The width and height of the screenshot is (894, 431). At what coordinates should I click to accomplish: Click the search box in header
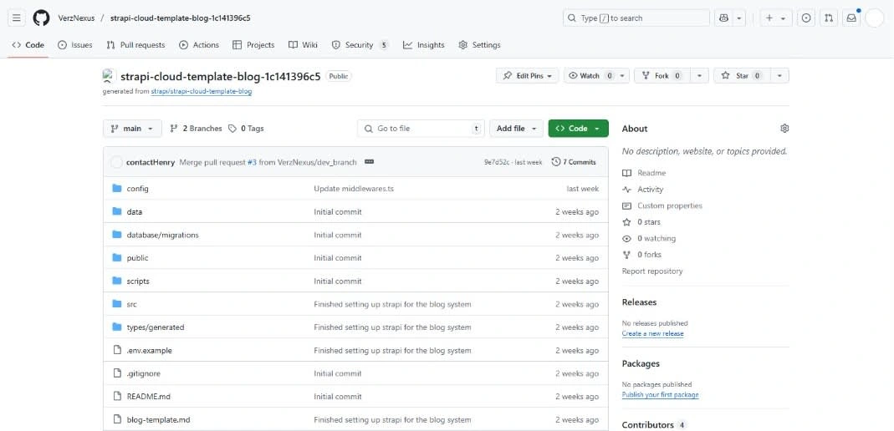click(636, 18)
